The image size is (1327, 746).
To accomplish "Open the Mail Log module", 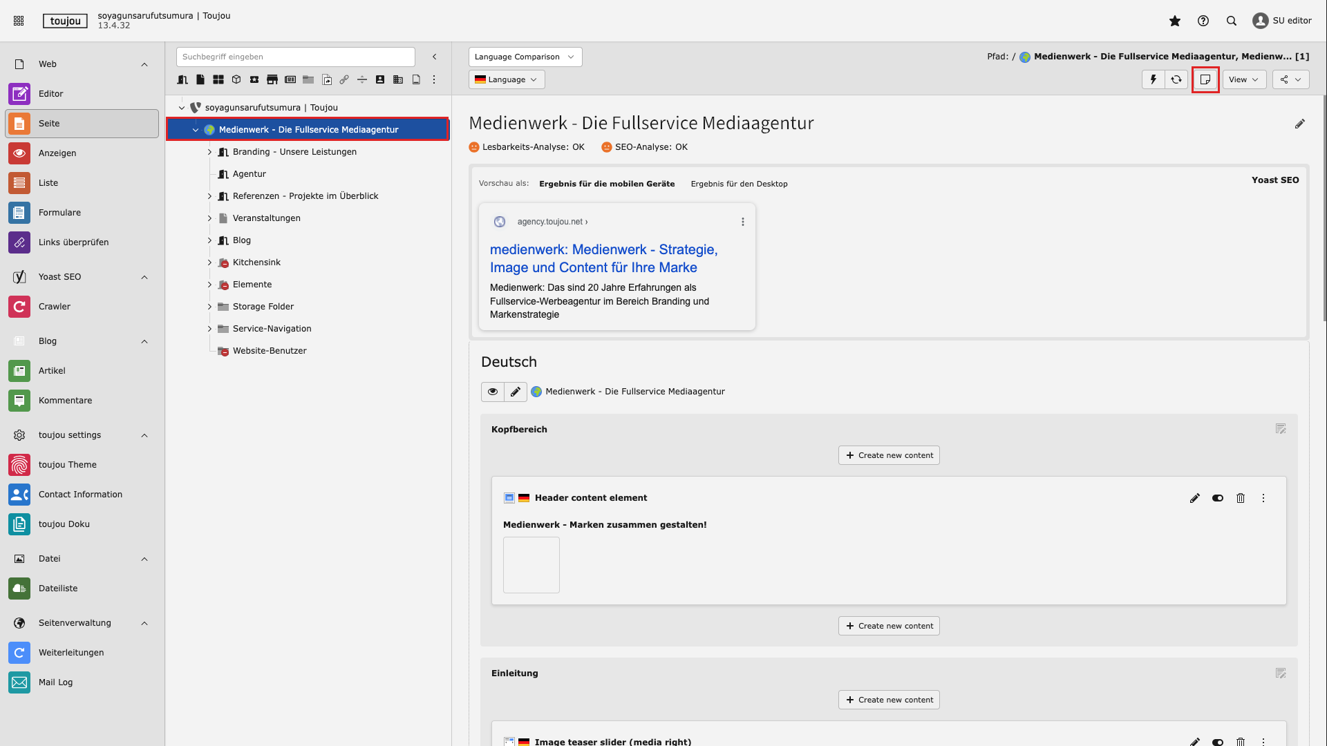I will (x=82, y=682).
